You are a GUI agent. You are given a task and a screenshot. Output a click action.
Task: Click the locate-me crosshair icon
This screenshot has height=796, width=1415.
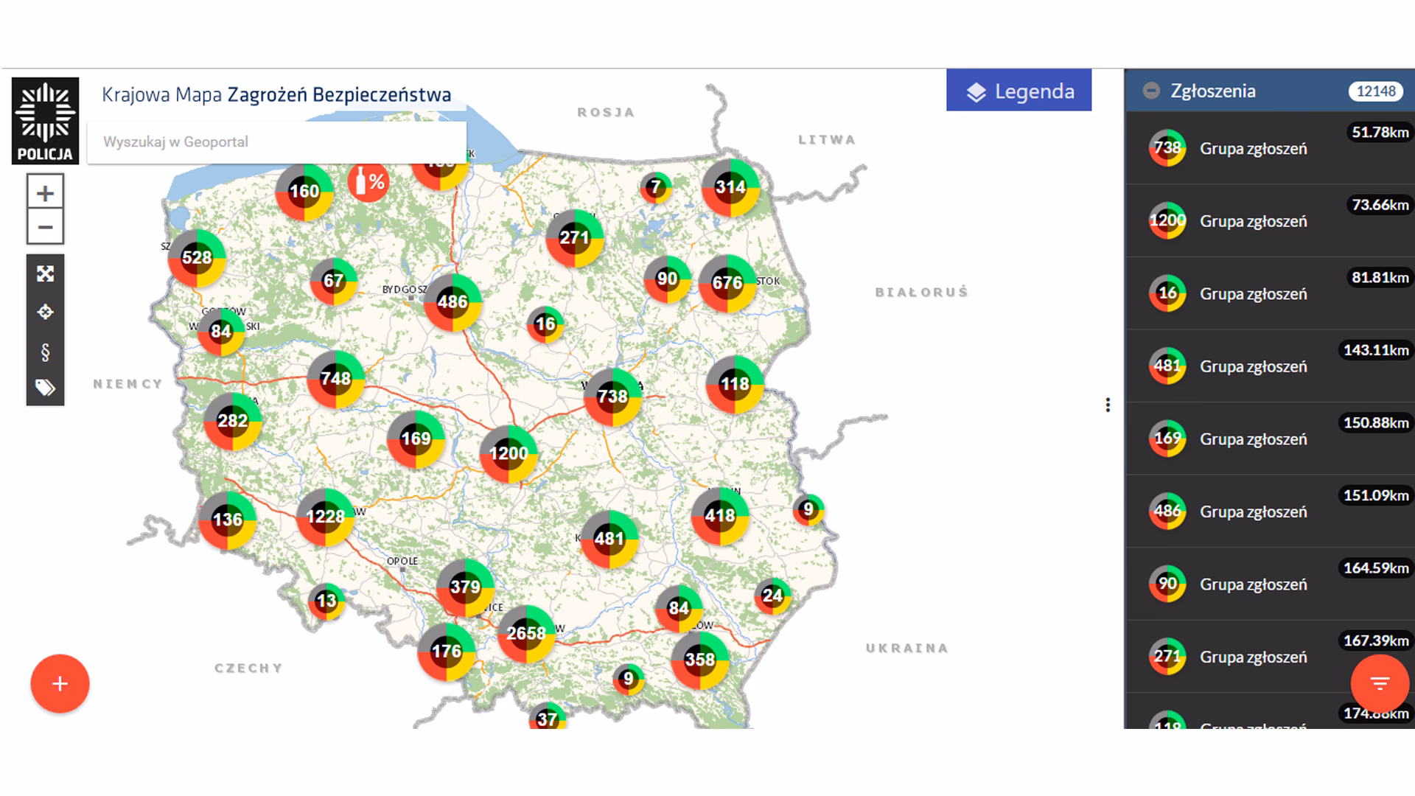pyautogui.click(x=45, y=313)
